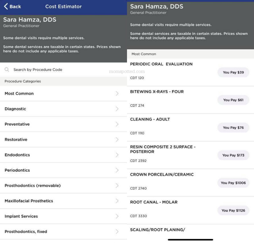Expand Prosthodontics (removable) chevron
This screenshot has width=254, height=243.
click(117, 186)
